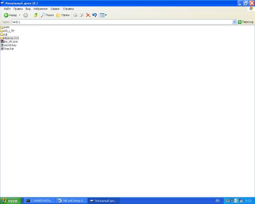
Task: Click the Copy To toolbar icon
Action: pos(82,15)
